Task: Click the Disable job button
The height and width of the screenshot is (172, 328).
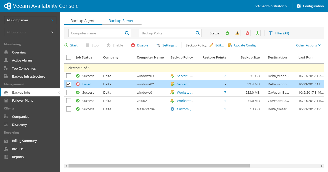Action: pyautogui.click(x=140, y=45)
